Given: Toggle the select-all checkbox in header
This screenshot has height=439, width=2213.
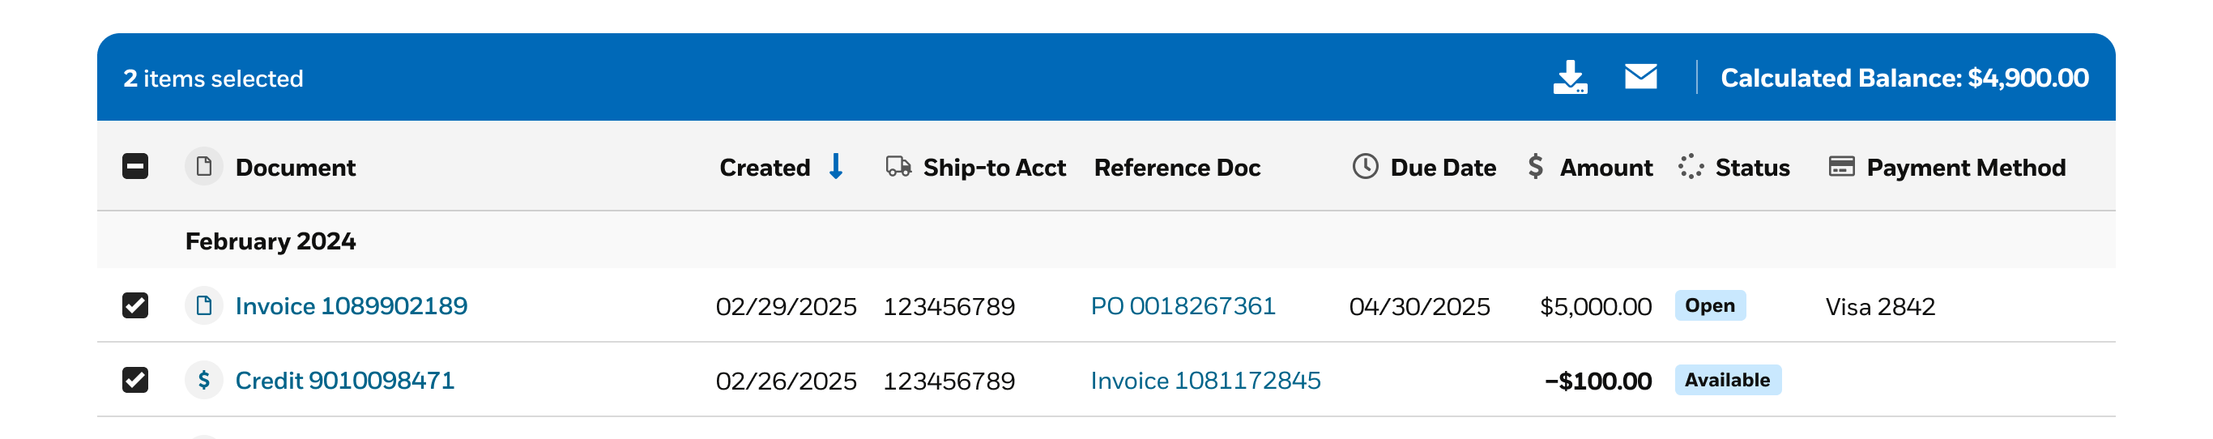Looking at the screenshot, I should tap(135, 167).
